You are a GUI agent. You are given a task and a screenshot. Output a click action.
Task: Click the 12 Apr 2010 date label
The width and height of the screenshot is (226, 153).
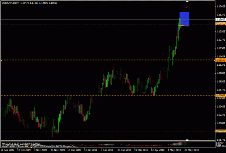click(158, 150)
